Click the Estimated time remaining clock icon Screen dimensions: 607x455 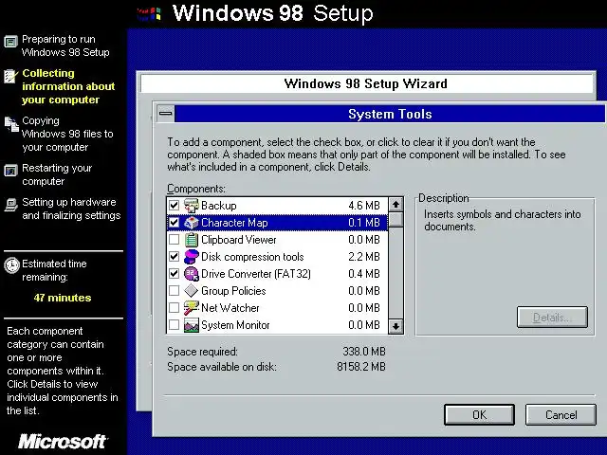coord(11,265)
